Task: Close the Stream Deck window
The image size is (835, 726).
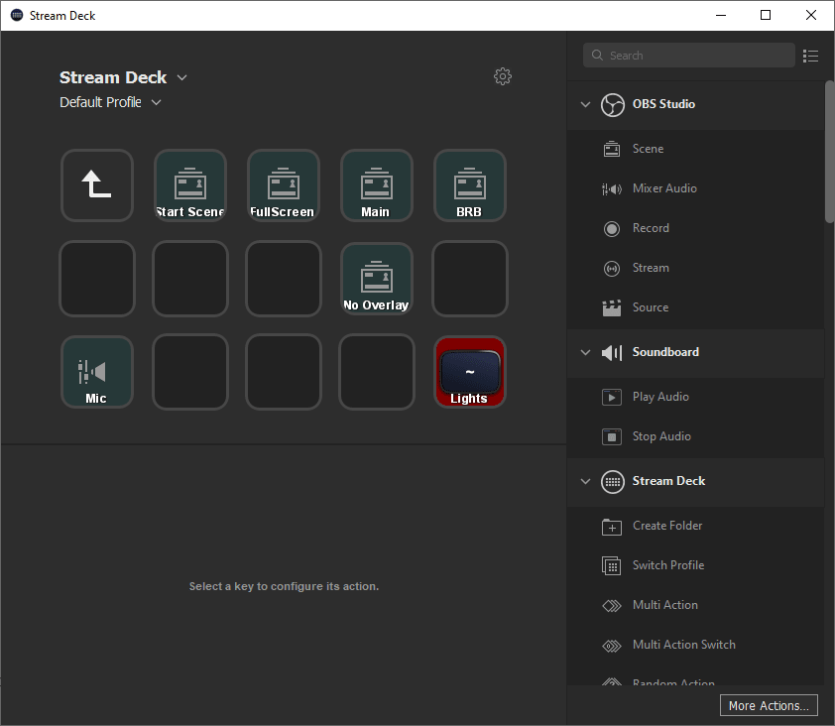Action: [x=810, y=15]
